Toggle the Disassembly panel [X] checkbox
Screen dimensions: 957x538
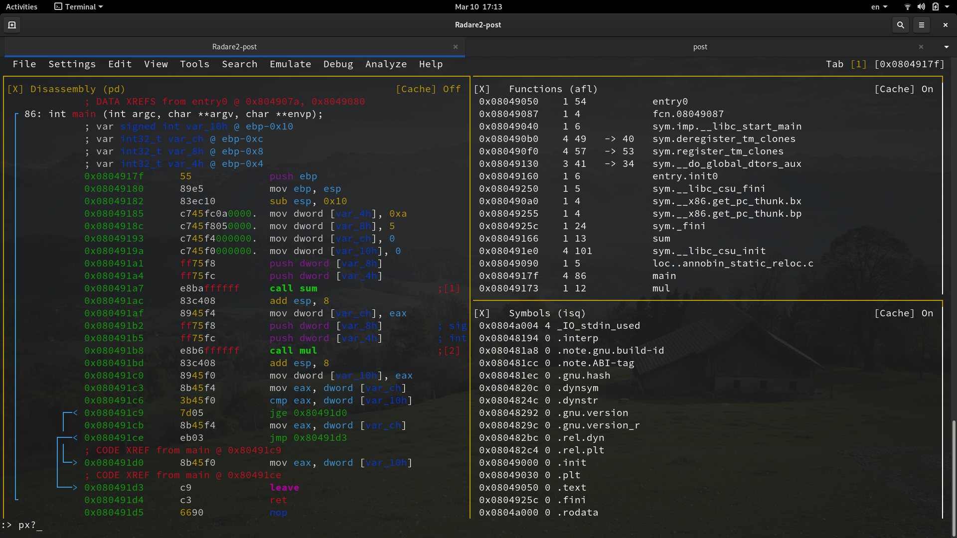(15, 89)
